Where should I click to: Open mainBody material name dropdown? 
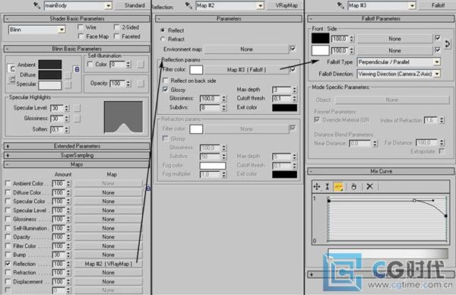(108, 5)
